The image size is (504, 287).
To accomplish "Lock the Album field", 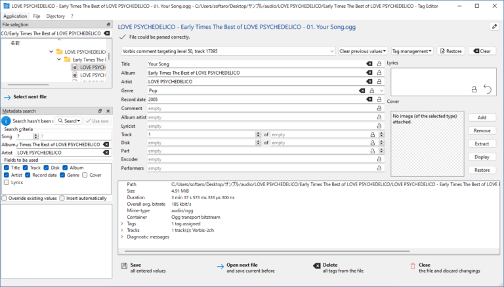I will 379,73.
